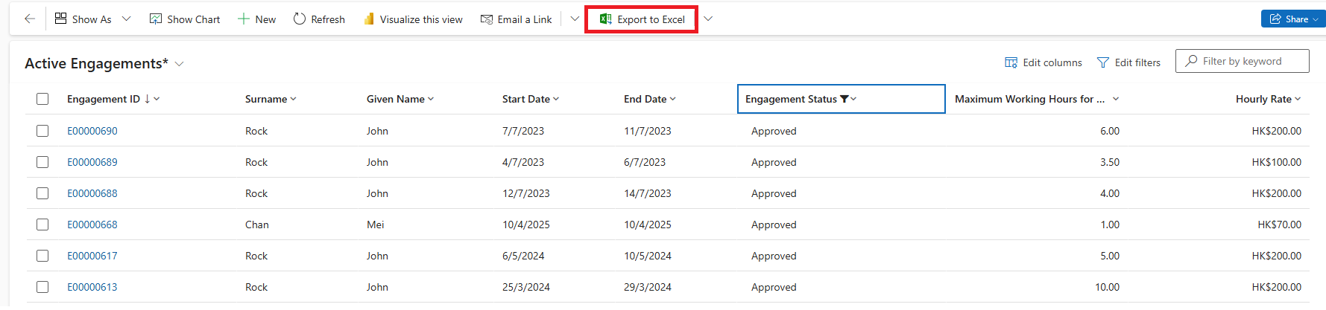Open the Edit columns icon
The width and height of the screenshot is (1326, 310).
(x=1011, y=62)
